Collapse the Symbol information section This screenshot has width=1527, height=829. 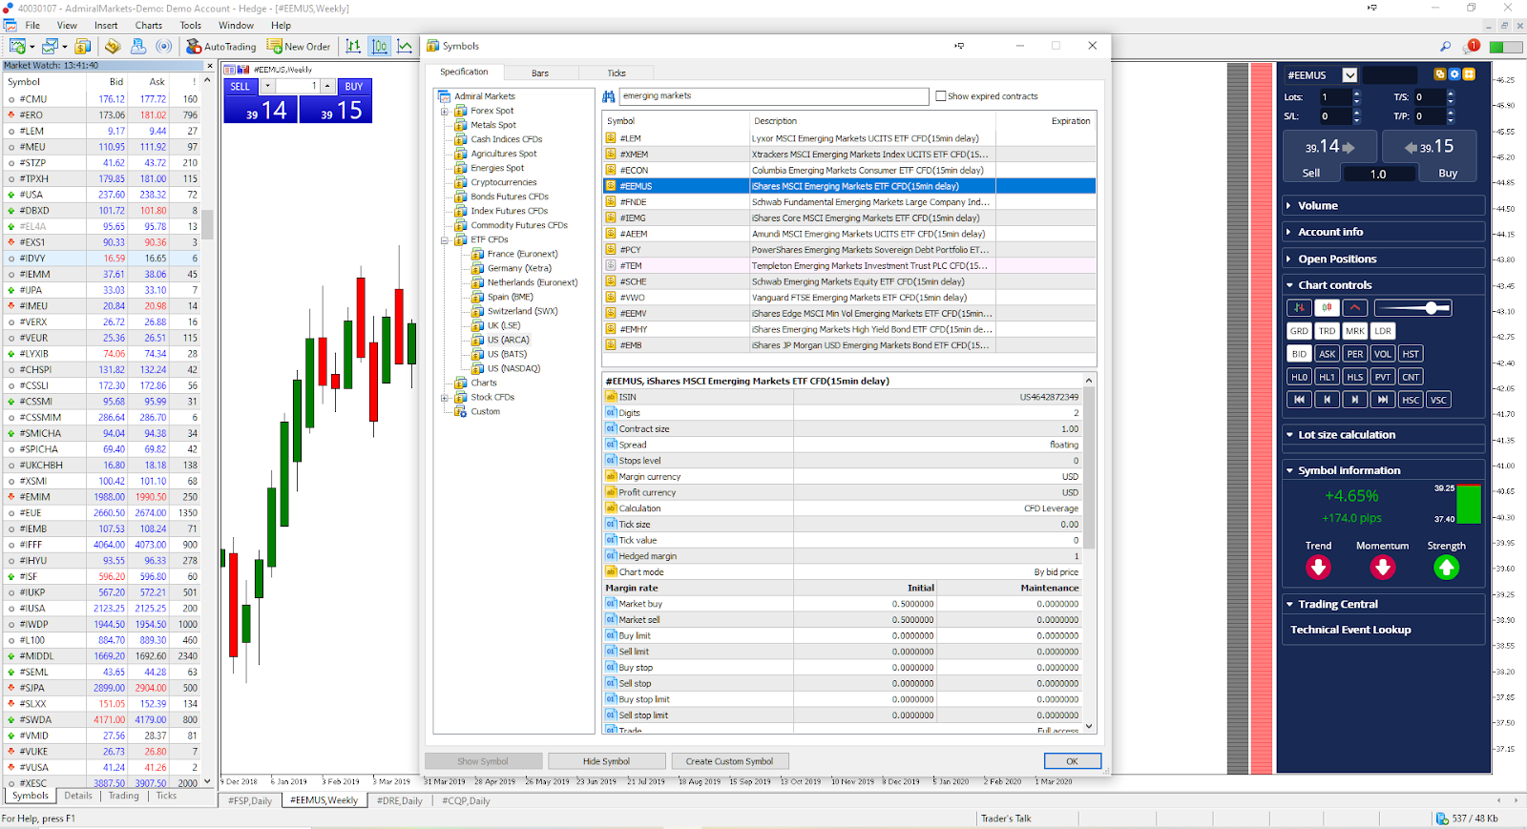[x=1384, y=470]
